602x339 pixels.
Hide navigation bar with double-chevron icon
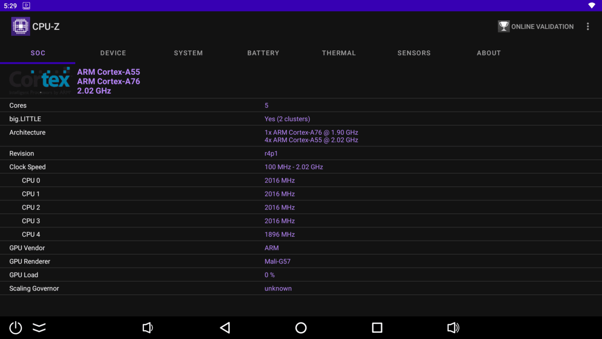(x=39, y=328)
